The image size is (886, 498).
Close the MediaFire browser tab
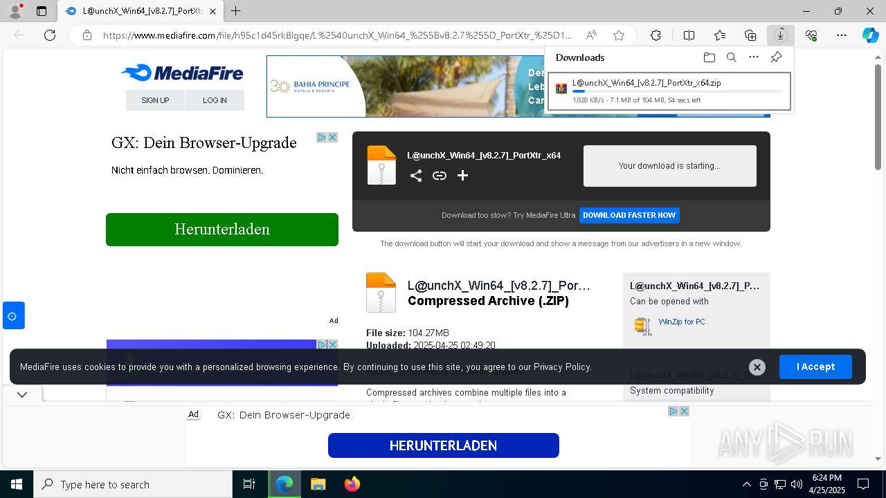tap(213, 11)
